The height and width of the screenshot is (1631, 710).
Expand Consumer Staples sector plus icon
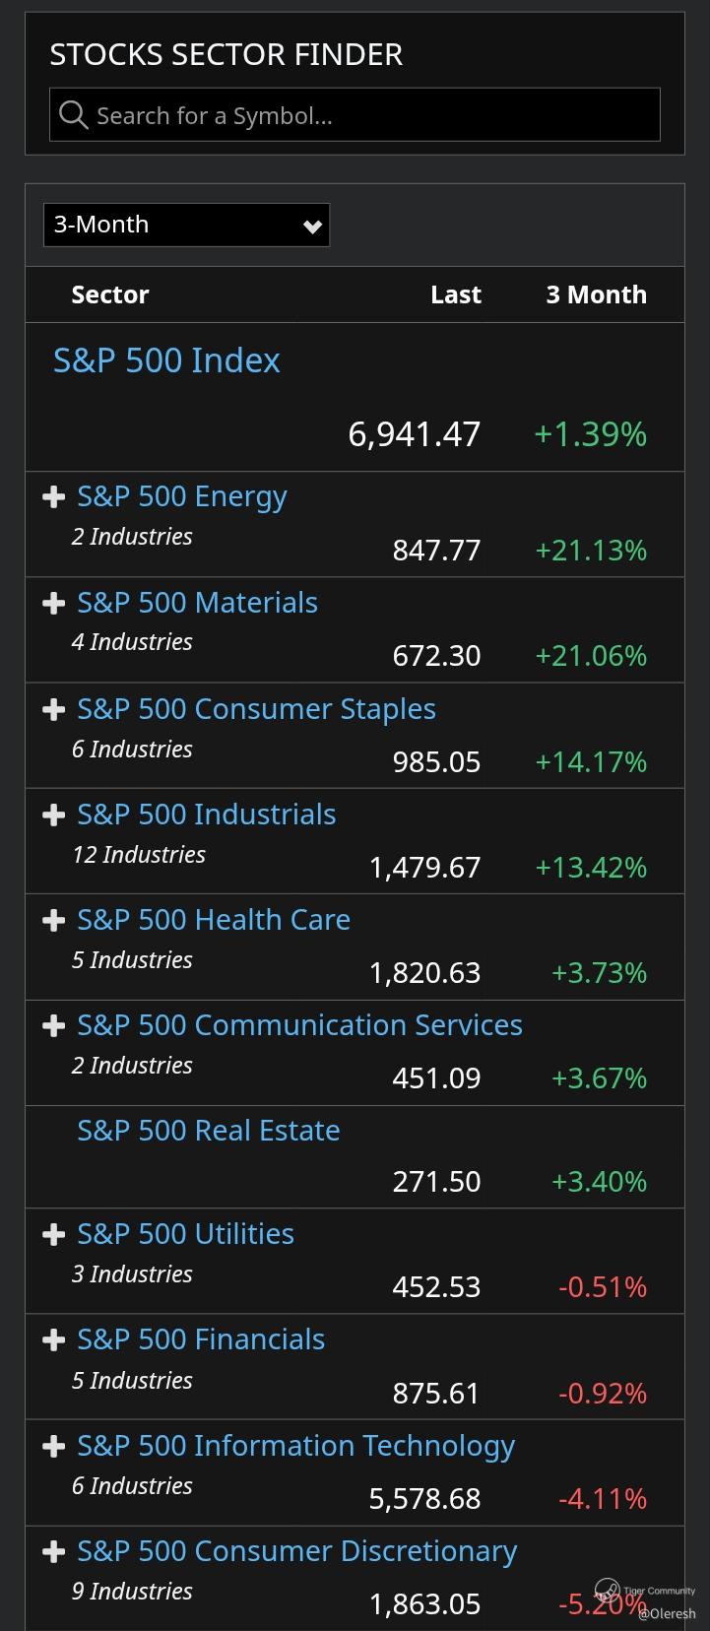click(53, 709)
